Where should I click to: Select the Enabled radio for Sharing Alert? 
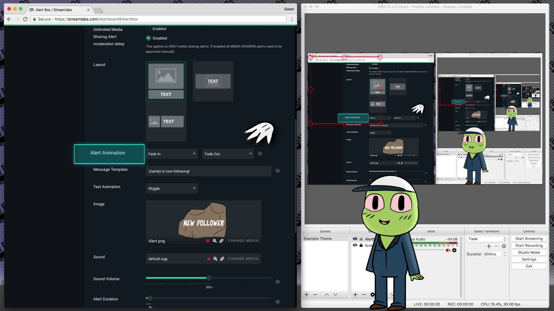(x=148, y=29)
